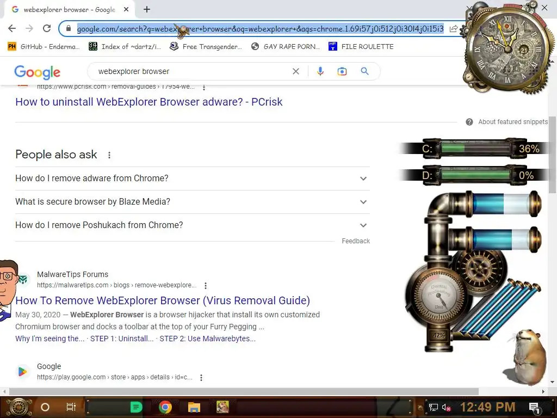
Task: Click the question mark icon by featured snippets
Action: coord(469,122)
